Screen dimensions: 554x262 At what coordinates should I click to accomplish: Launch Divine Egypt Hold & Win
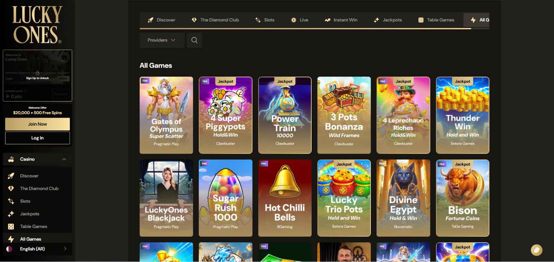coord(403,198)
